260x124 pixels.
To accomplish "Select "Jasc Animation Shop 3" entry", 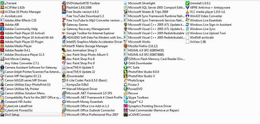I will coord(81,50).
